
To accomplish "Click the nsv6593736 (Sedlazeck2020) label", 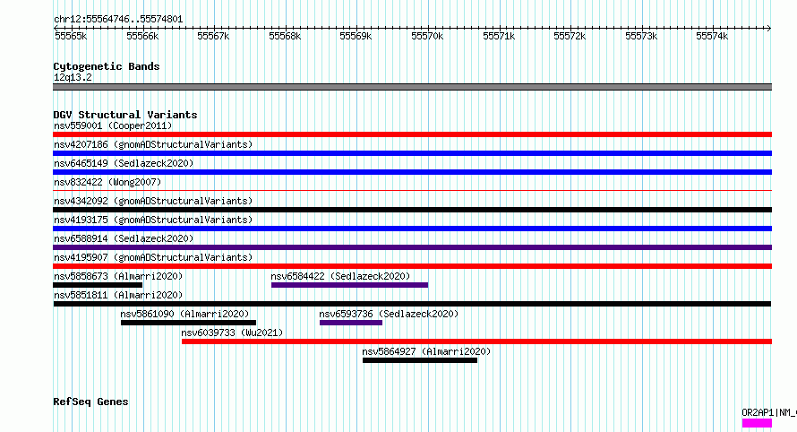I will tap(389, 314).
